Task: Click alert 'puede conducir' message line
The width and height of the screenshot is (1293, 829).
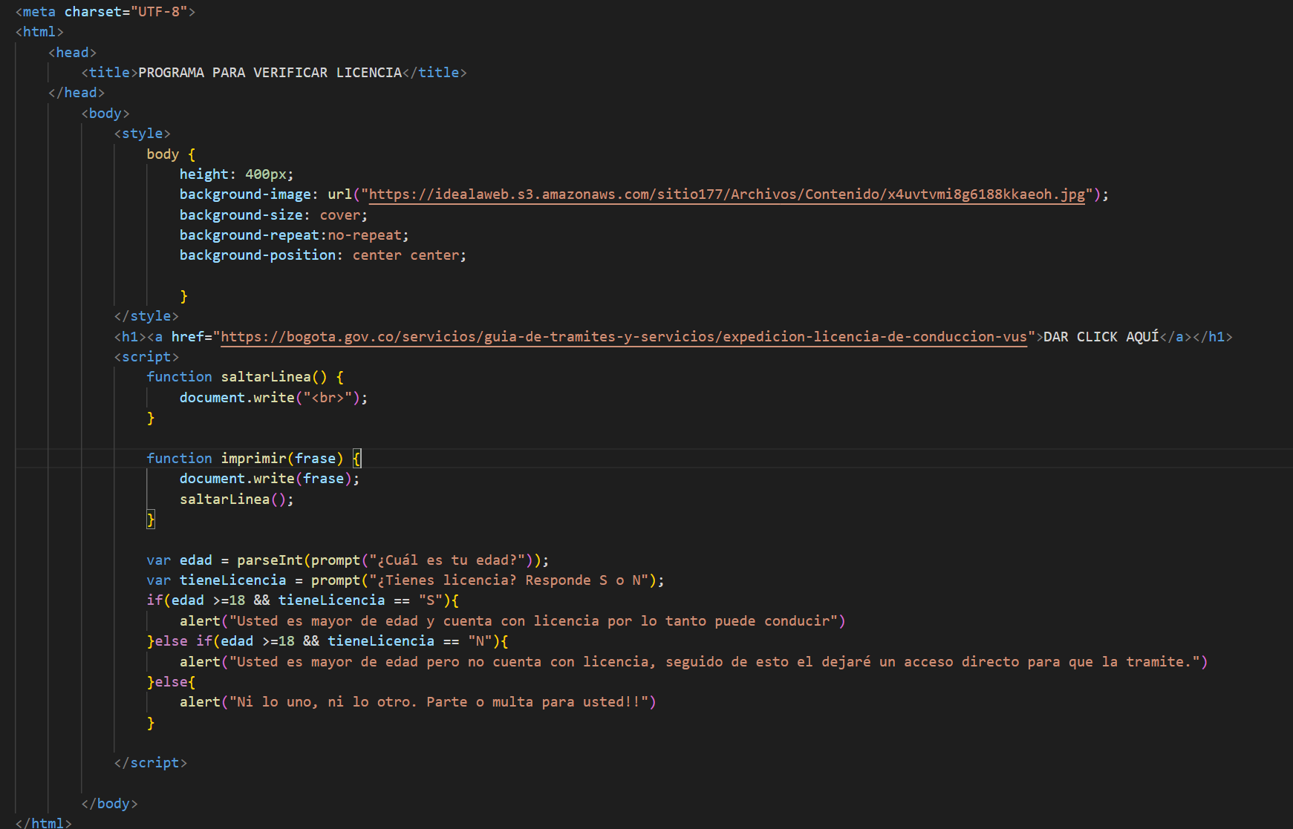Action: (512, 621)
